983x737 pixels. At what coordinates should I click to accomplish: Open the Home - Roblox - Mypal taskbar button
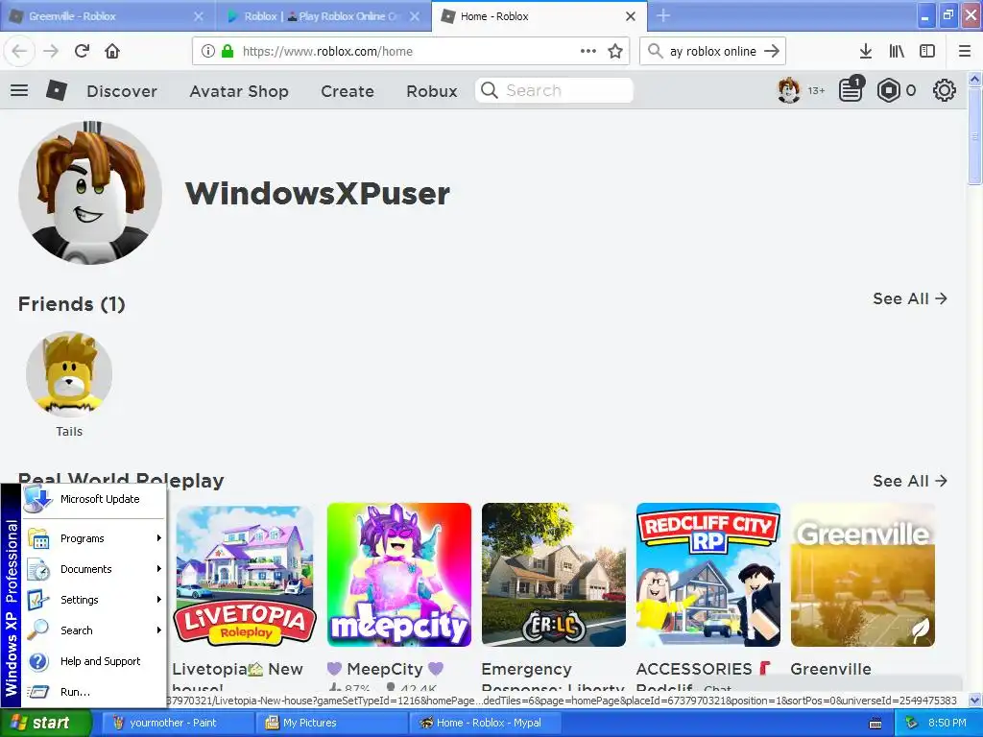[485, 723]
